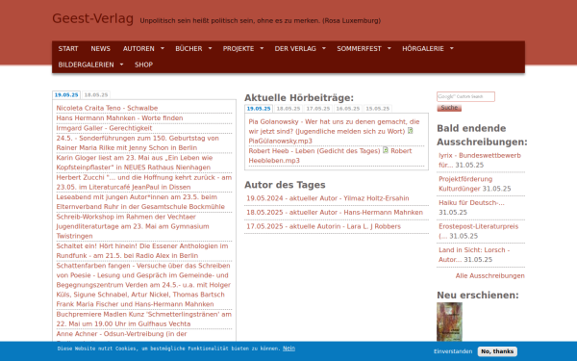This screenshot has width=577, height=361.
Task: Open author Yilmaz Holtz-Ersahin entry
Action: 328,198
